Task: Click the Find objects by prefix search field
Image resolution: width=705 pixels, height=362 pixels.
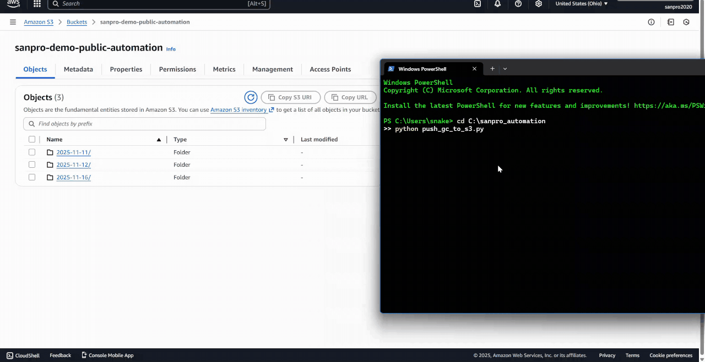Action: tap(144, 123)
